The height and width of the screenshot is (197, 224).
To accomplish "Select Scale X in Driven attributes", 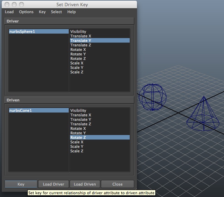I will tap(100, 142).
